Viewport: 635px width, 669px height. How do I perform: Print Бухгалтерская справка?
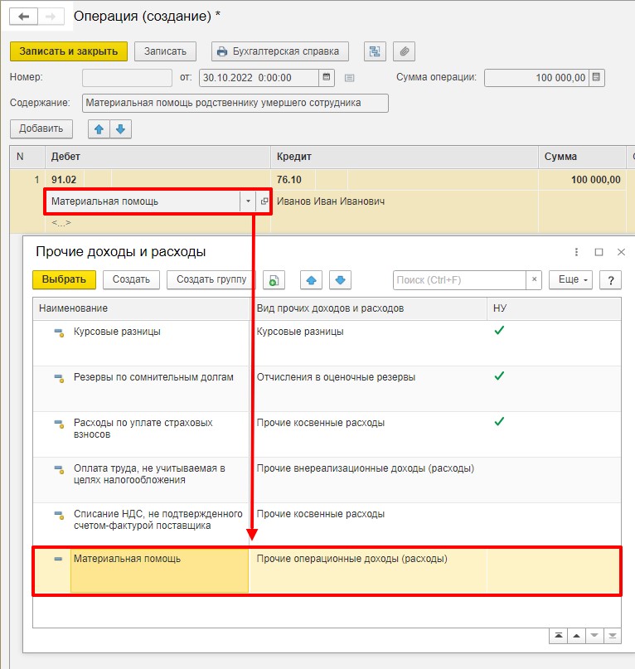coord(280,51)
